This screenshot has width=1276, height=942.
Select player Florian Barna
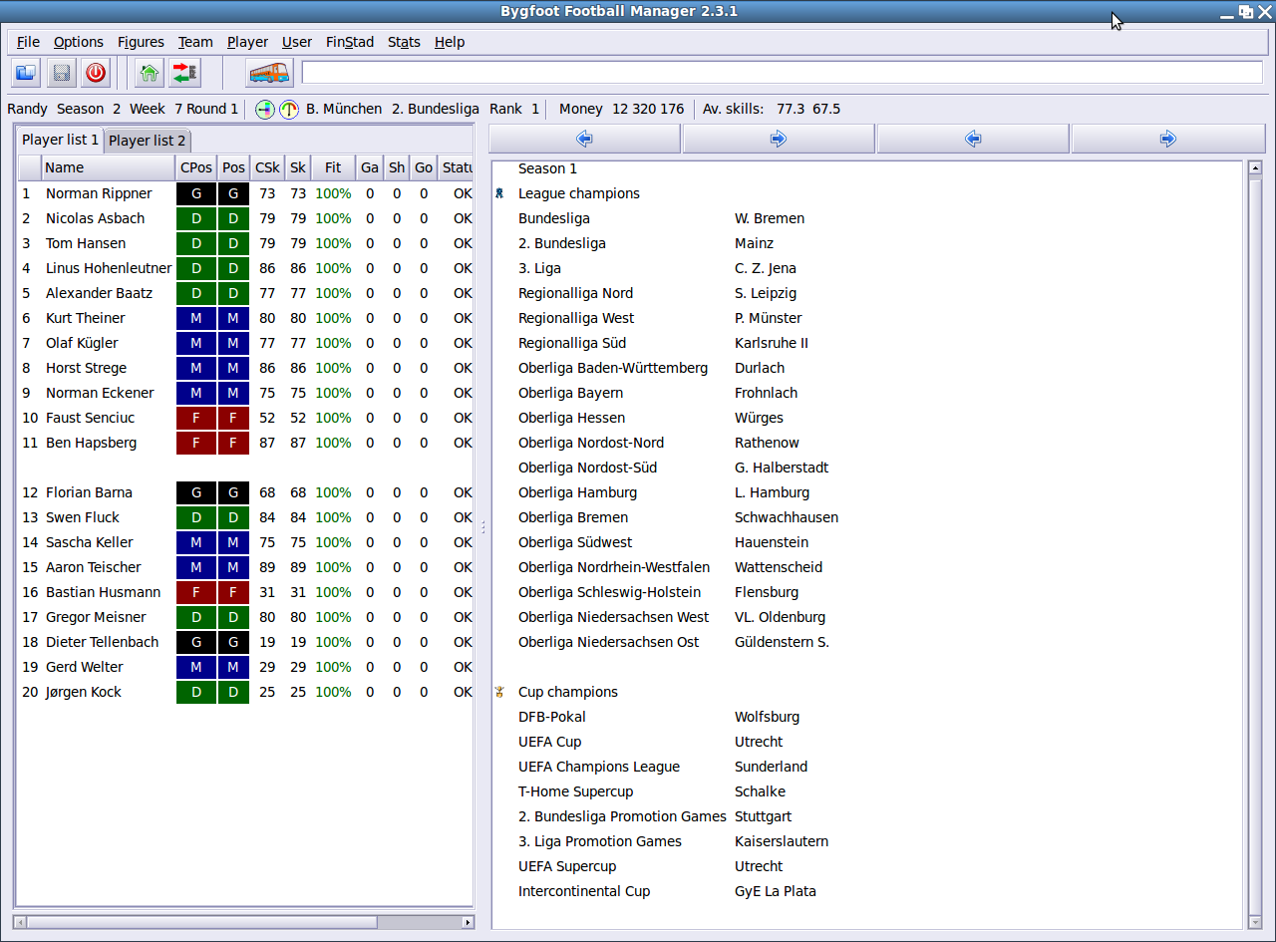tap(89, 492)
